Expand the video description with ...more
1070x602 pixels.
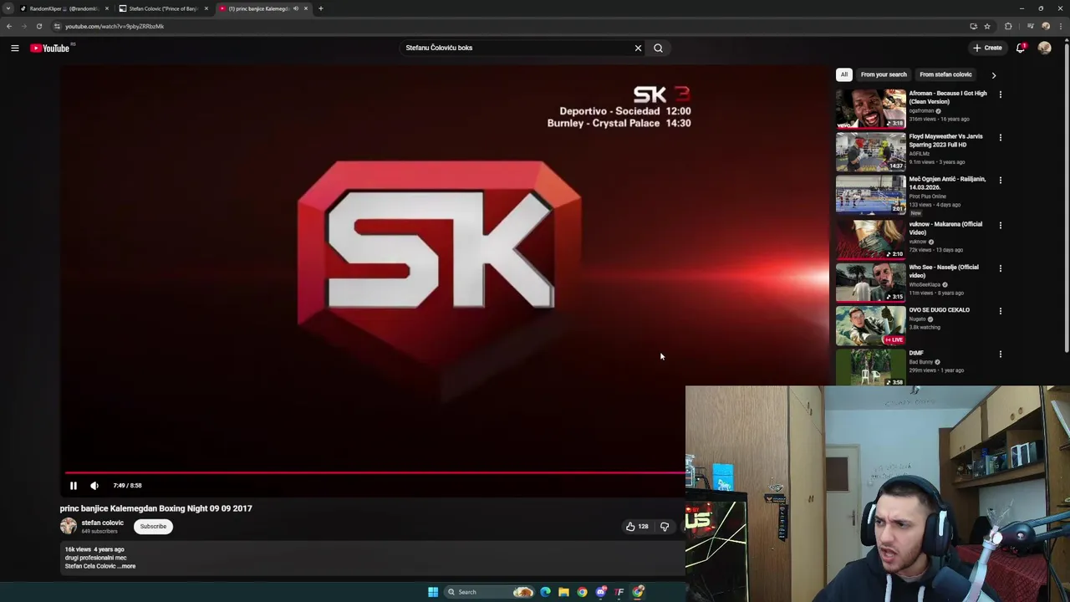point(126,566)
